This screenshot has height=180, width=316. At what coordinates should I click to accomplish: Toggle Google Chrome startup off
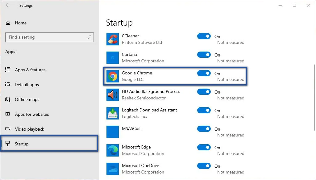(x=204, y=73)
